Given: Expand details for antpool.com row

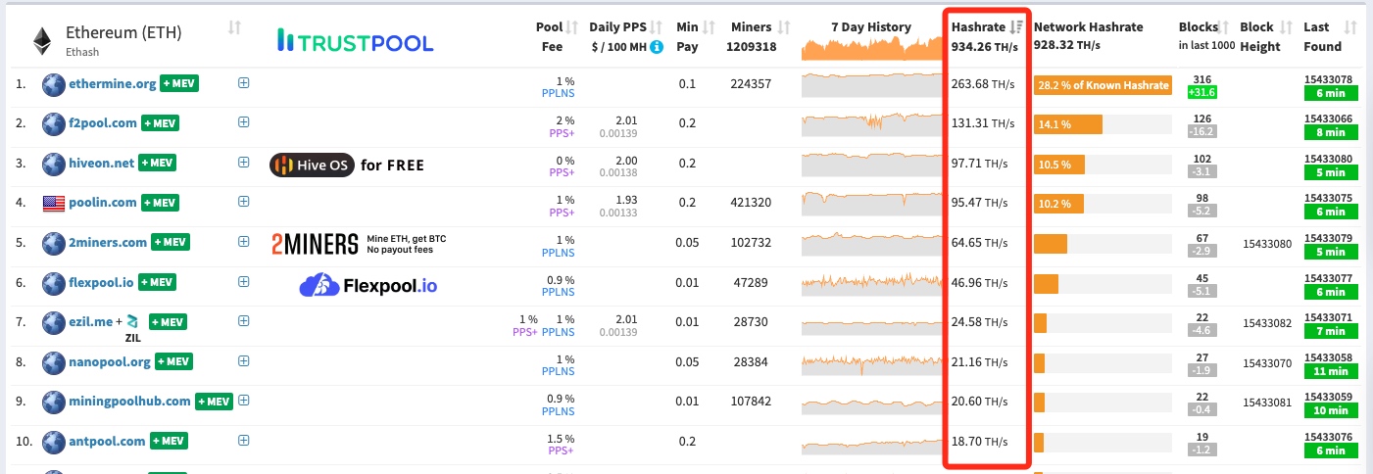Looking at the screenshot, I should [244, 441].
